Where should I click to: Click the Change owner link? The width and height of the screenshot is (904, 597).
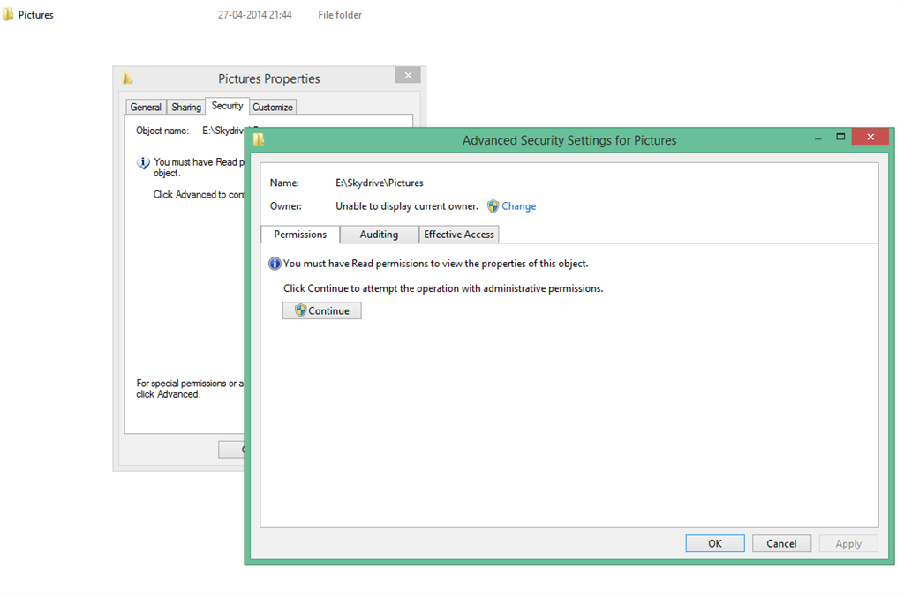[x=518, y=206]
